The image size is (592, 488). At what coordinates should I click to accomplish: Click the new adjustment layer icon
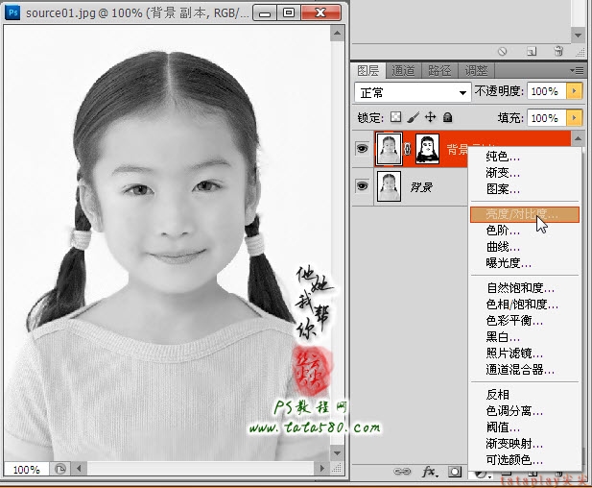click(481, 474)
